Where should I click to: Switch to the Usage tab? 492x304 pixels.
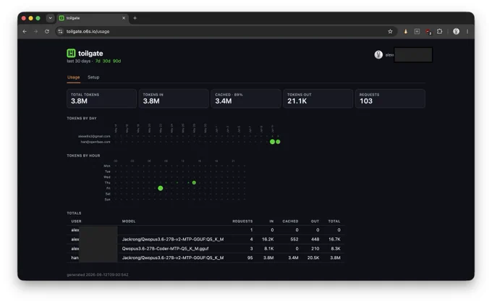coord(73,77)
